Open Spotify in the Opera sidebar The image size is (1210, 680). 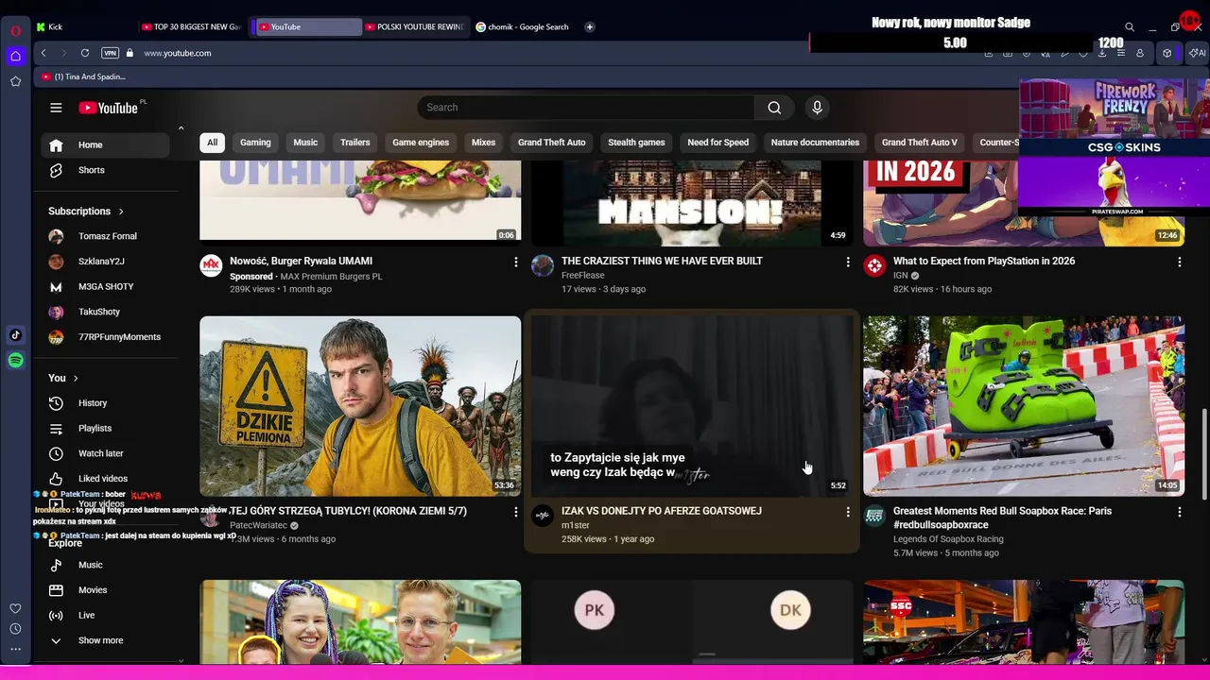pyautogui.click(x=15, y=361)
